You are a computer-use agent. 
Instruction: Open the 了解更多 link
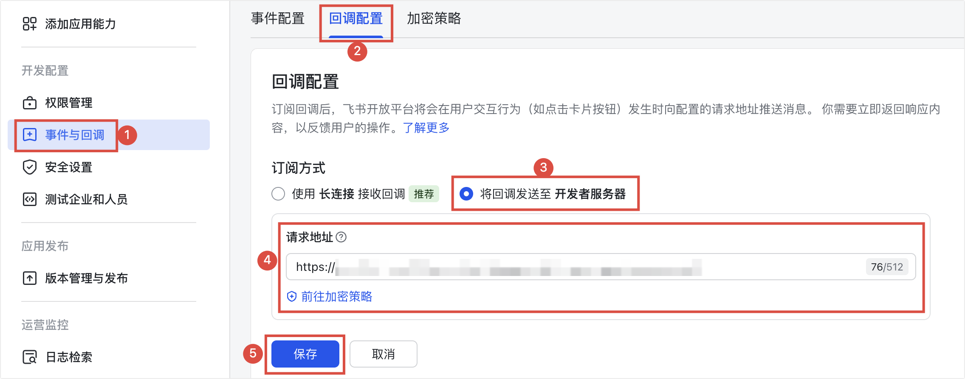tap(426, 128)
